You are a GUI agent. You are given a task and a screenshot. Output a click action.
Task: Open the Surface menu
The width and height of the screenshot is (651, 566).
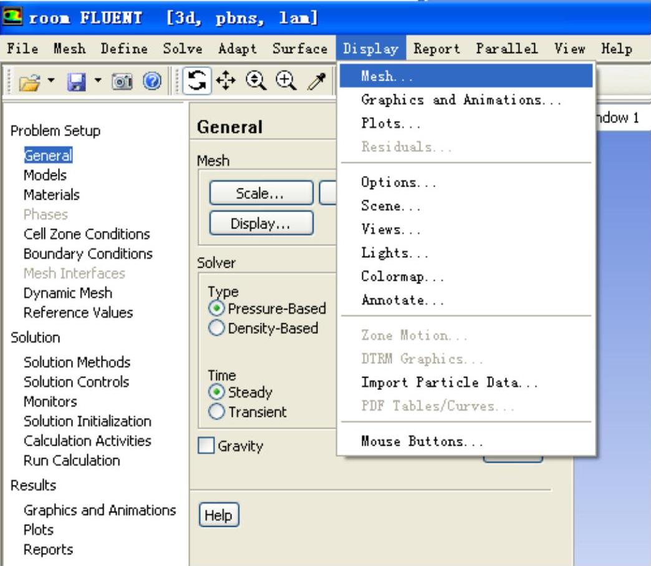300,49
